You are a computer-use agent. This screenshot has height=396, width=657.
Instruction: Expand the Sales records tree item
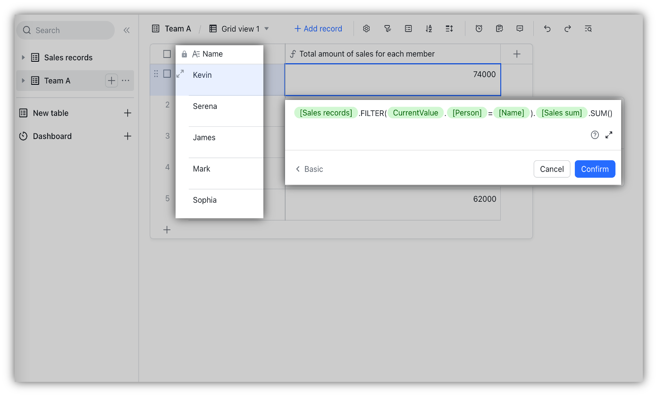23,58
